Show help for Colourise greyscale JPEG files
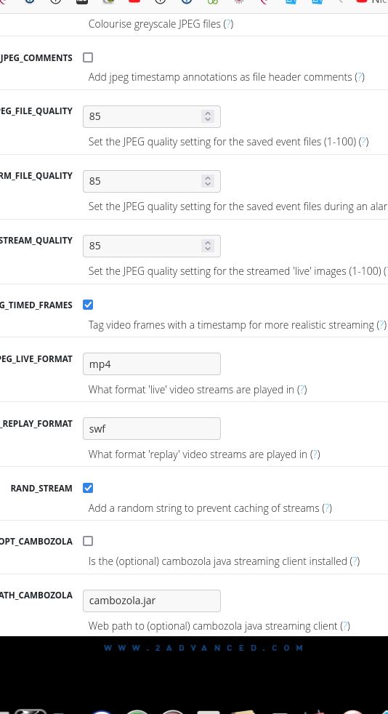The width and height of the screenshot is (388, 714). tap(228, 24)
